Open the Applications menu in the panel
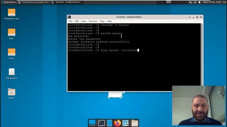Screen dimensions: 227x127 8,2
